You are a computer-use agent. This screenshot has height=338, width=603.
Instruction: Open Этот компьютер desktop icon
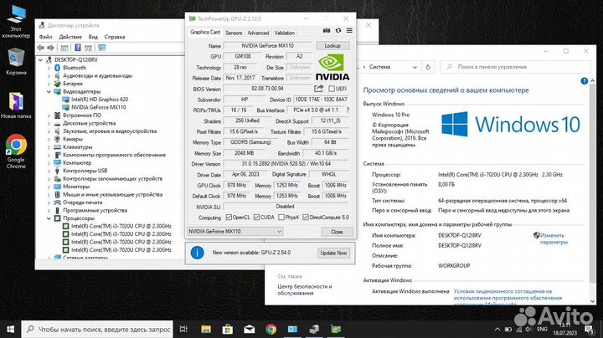click(16, 21)
